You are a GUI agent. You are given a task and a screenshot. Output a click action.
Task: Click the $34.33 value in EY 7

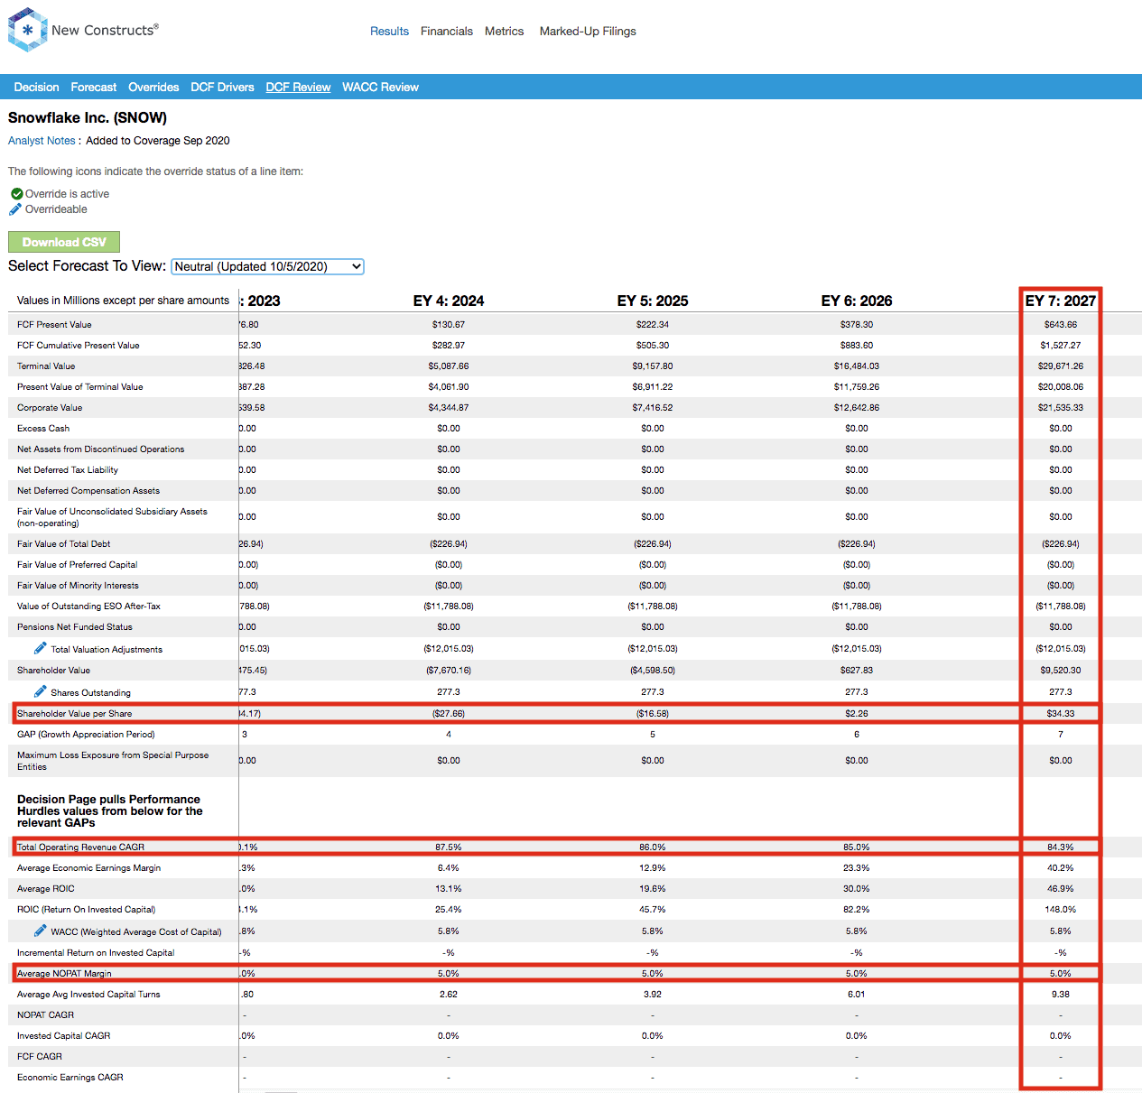point(1061,714)
